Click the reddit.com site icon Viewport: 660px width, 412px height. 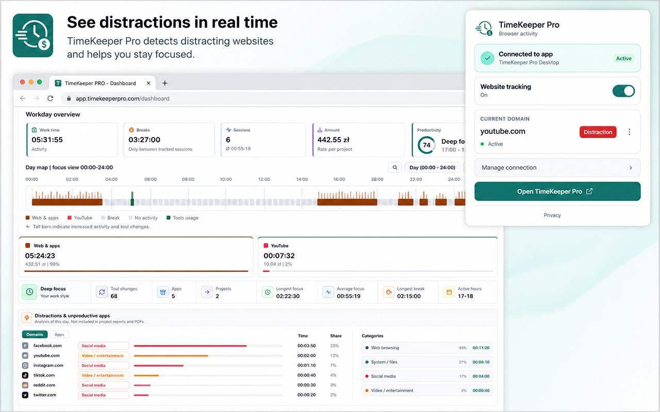tap(25, 385)
